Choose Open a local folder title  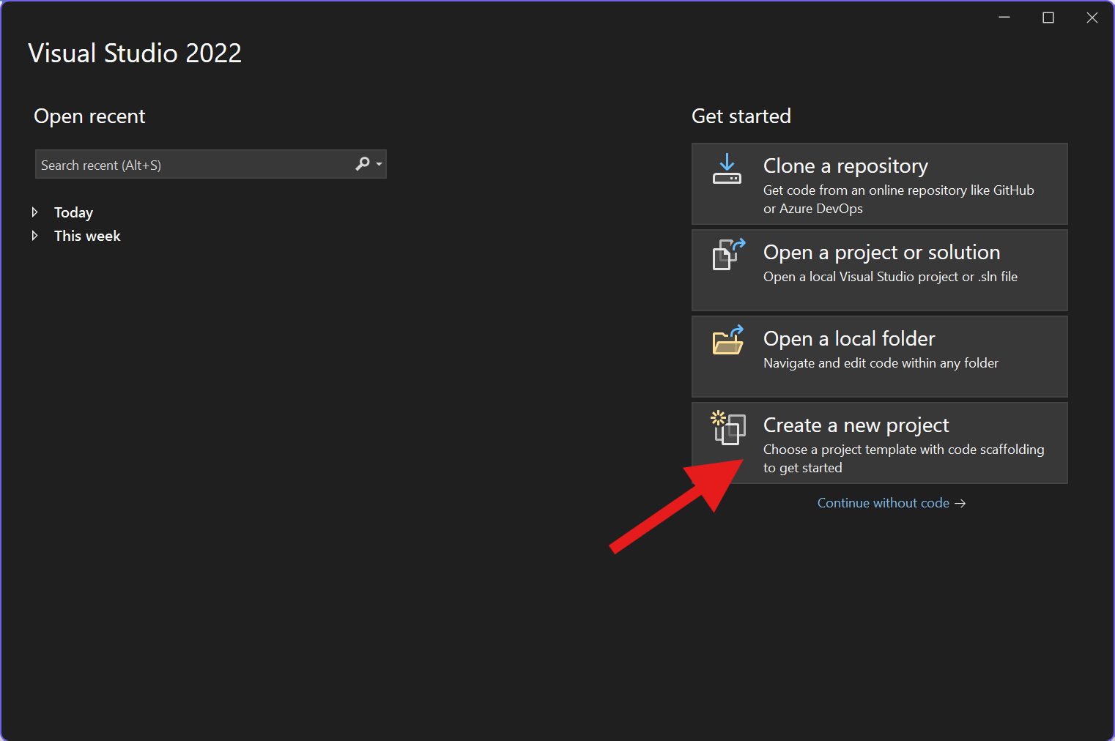click(849, 339)
